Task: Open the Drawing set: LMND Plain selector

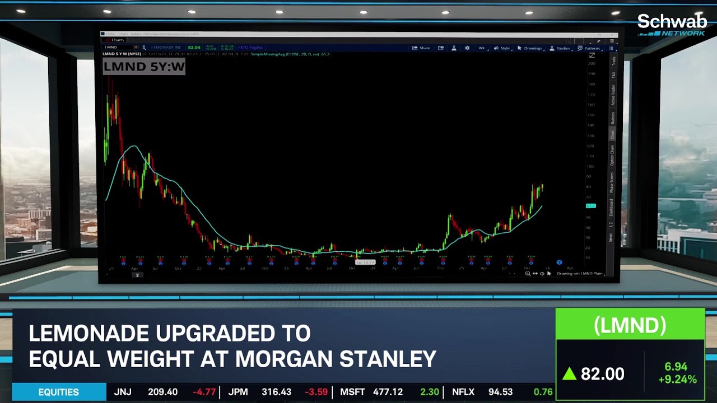Action: [580, 274]
